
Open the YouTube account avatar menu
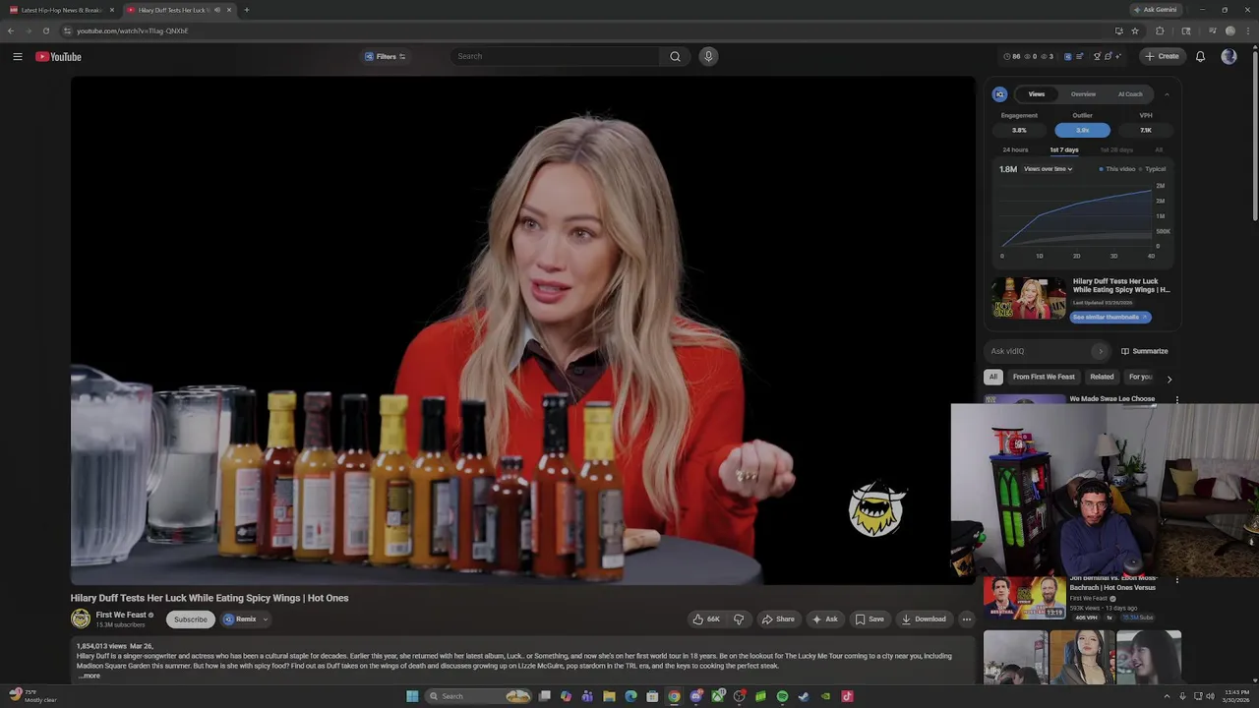coord(1229,56)
